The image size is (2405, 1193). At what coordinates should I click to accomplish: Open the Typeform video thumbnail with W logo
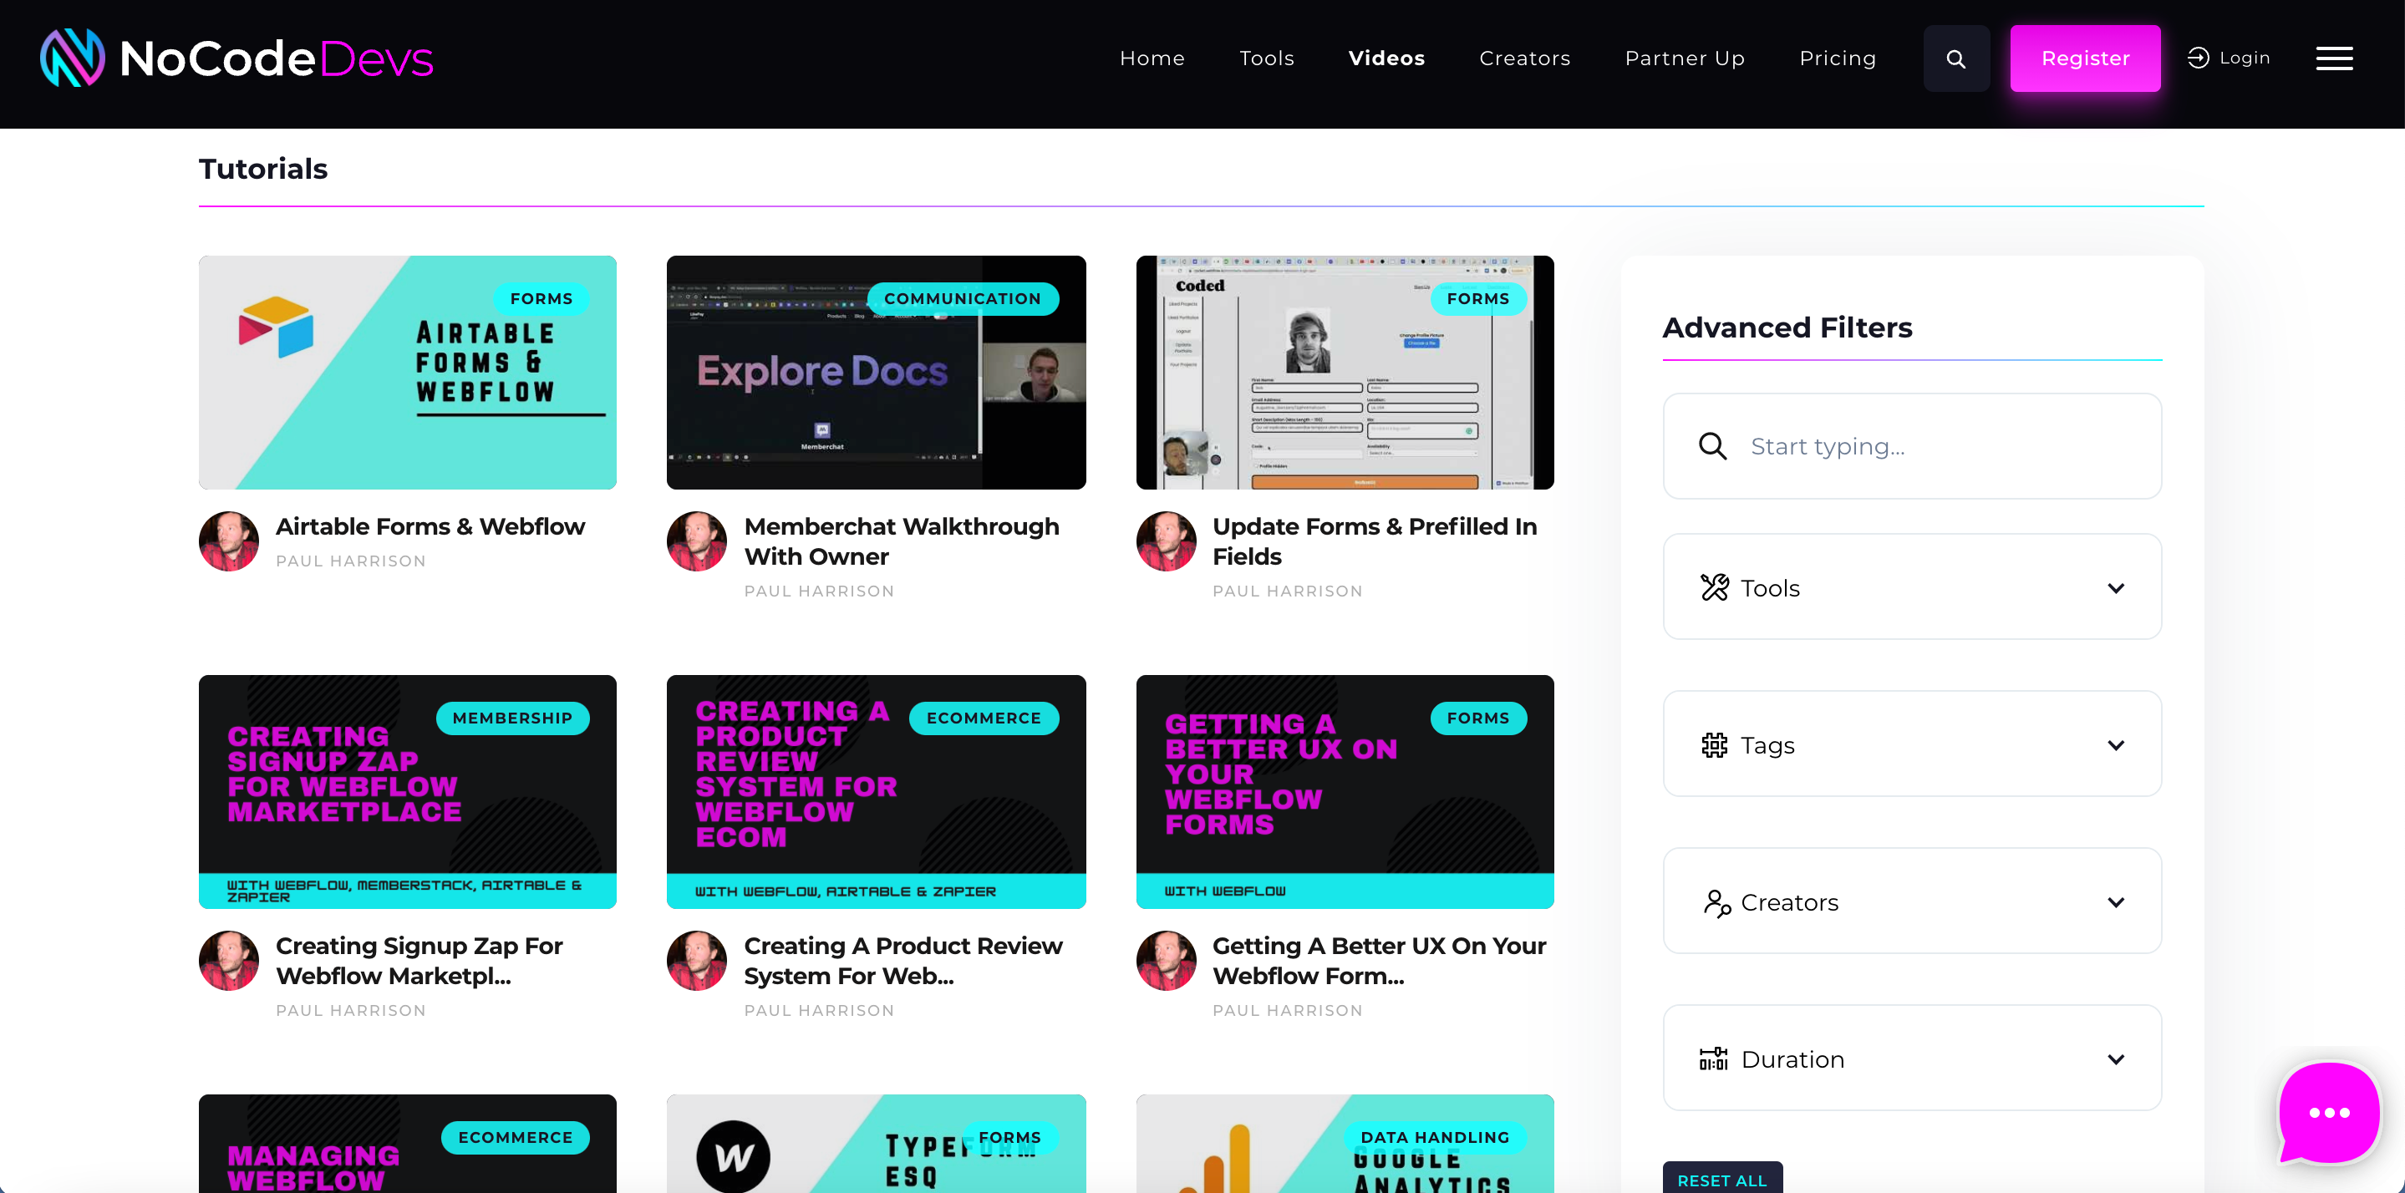click(x=876, y=1144)
